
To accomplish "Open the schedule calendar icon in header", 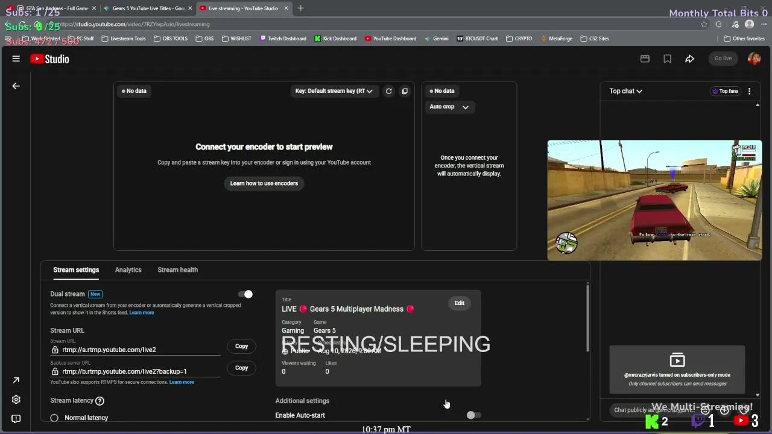I will pos(645,59).
